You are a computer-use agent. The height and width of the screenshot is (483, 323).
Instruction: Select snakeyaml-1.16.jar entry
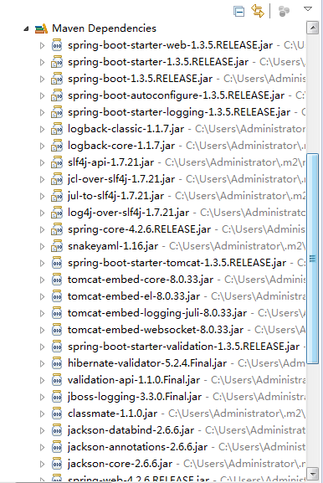coord(113,246)
